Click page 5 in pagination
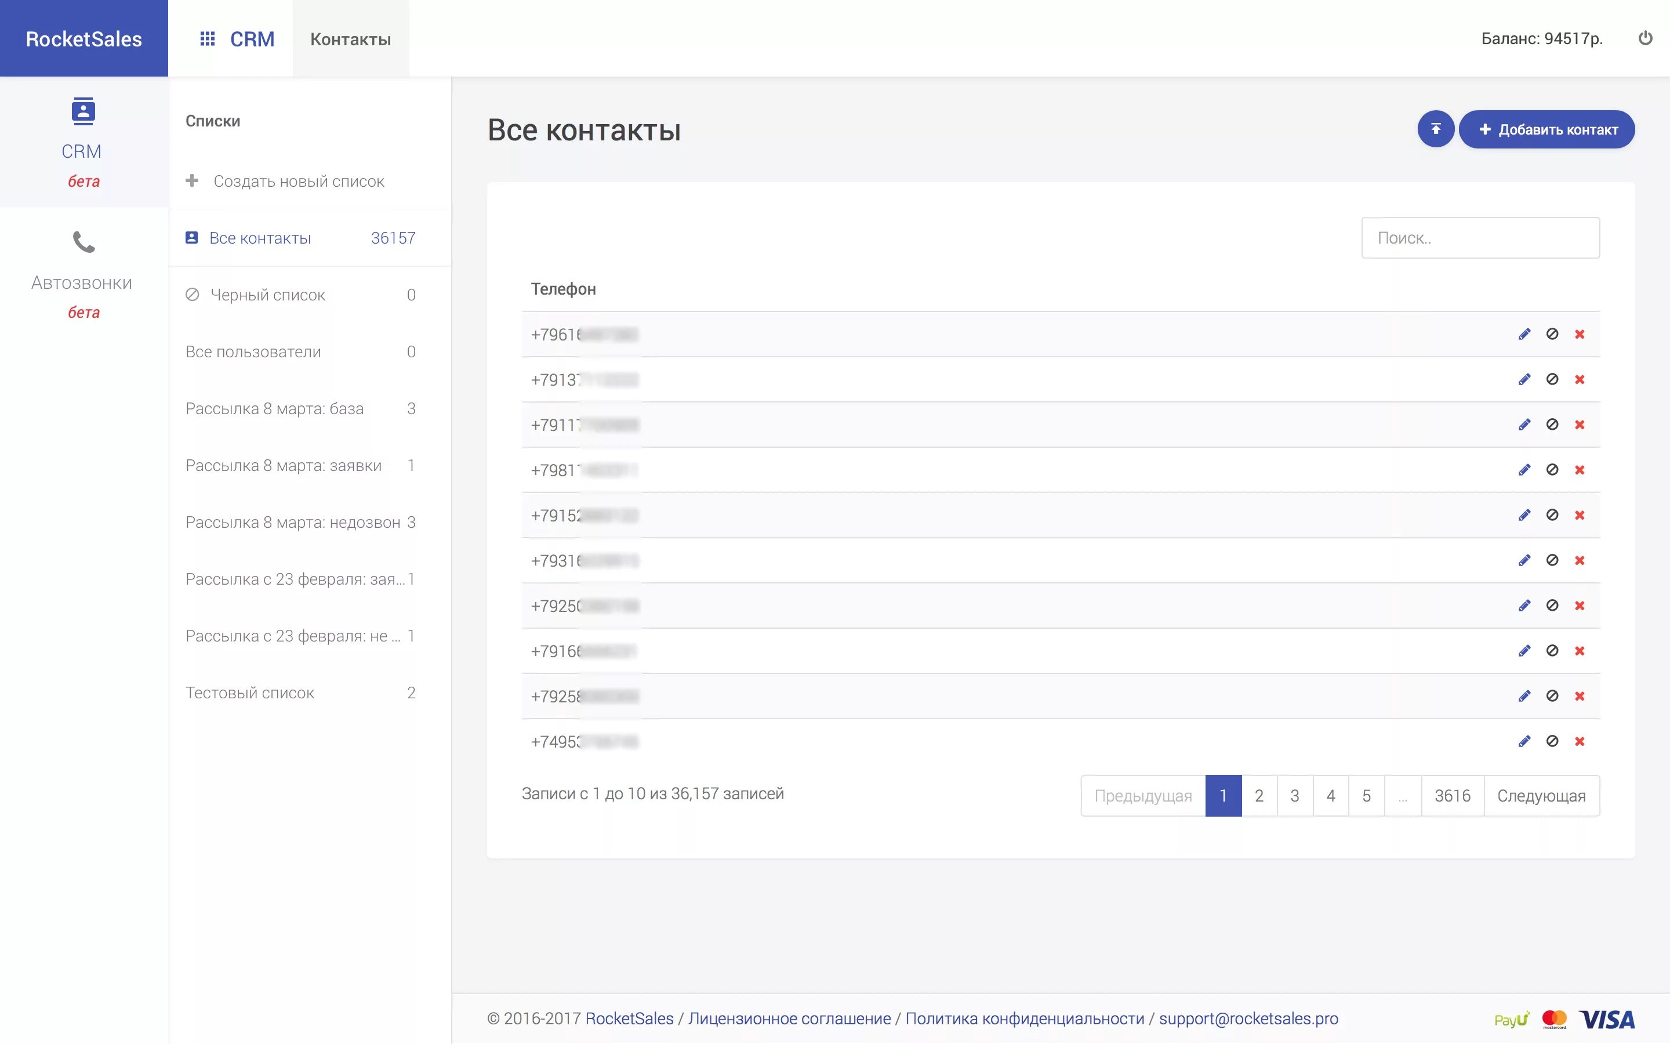Image resolution: width=1670 pixels, height=1044 pixels. pyautogui.click(x=1366, y=795)
